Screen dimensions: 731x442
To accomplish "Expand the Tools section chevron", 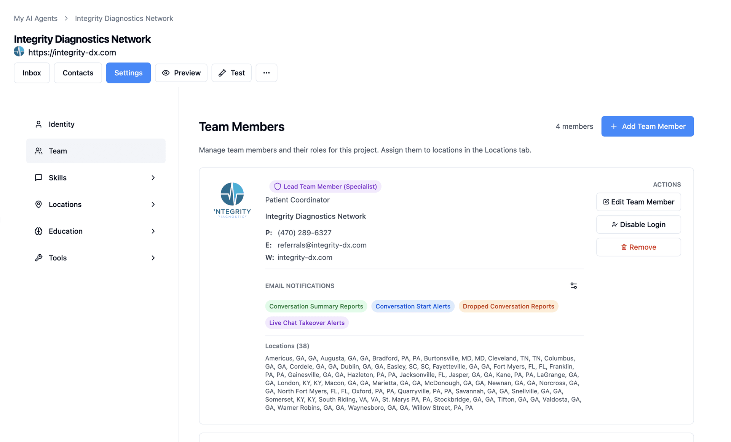I will [153, 258].
